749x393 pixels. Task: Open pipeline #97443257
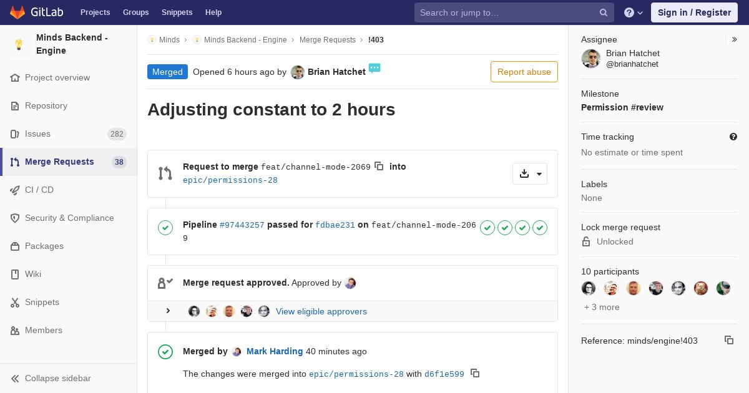pyautogui.click(x=242, y=225)
